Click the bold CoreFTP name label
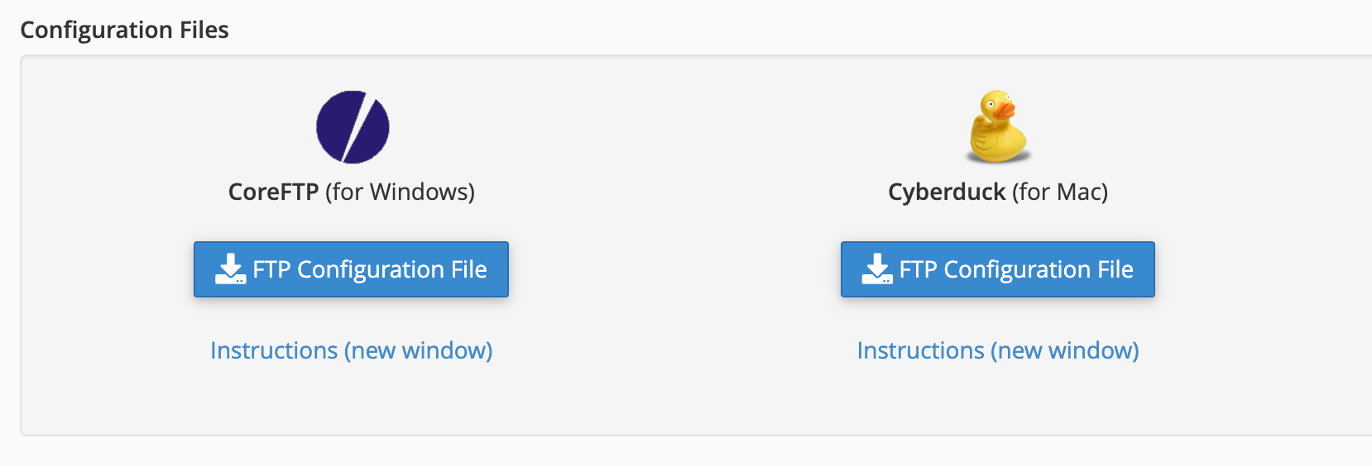Image resolution: width=1372 pixels, height=466 pixels. [273, 192]
